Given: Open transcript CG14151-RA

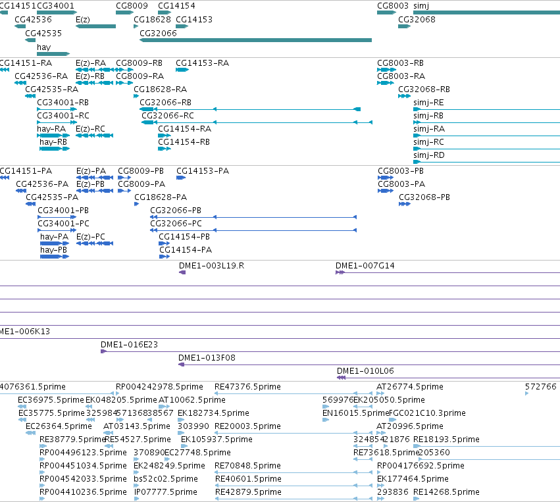Looking at the screenshot, I should pyautogui.click(x=26, y=63).
